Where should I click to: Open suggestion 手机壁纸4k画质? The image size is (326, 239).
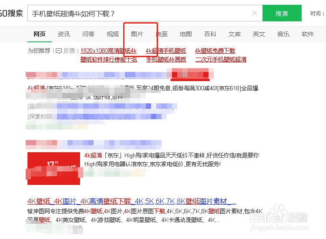point(166,59)
